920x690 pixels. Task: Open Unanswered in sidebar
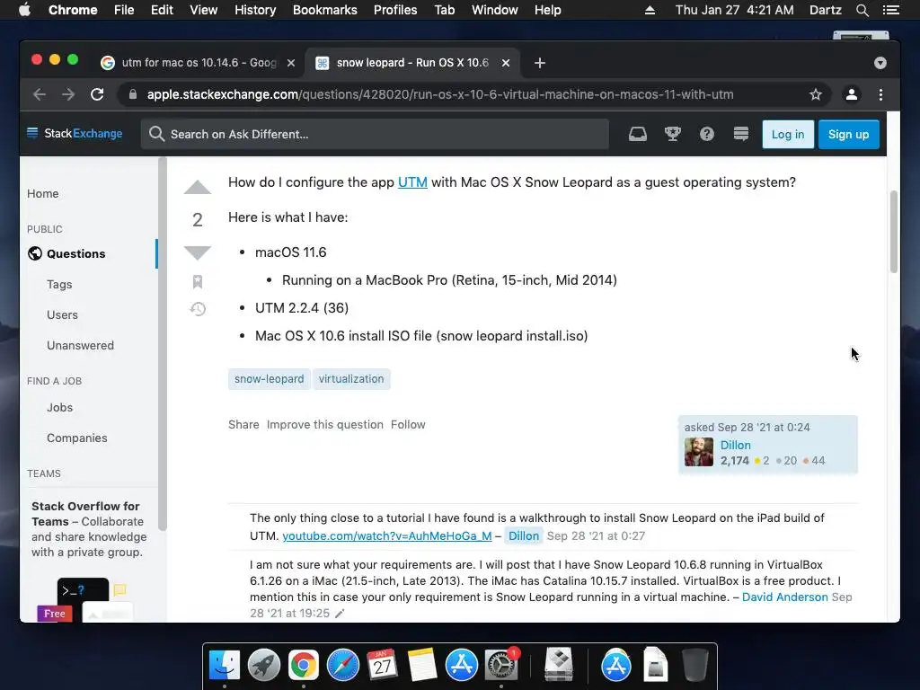click(x=80, y=345)
